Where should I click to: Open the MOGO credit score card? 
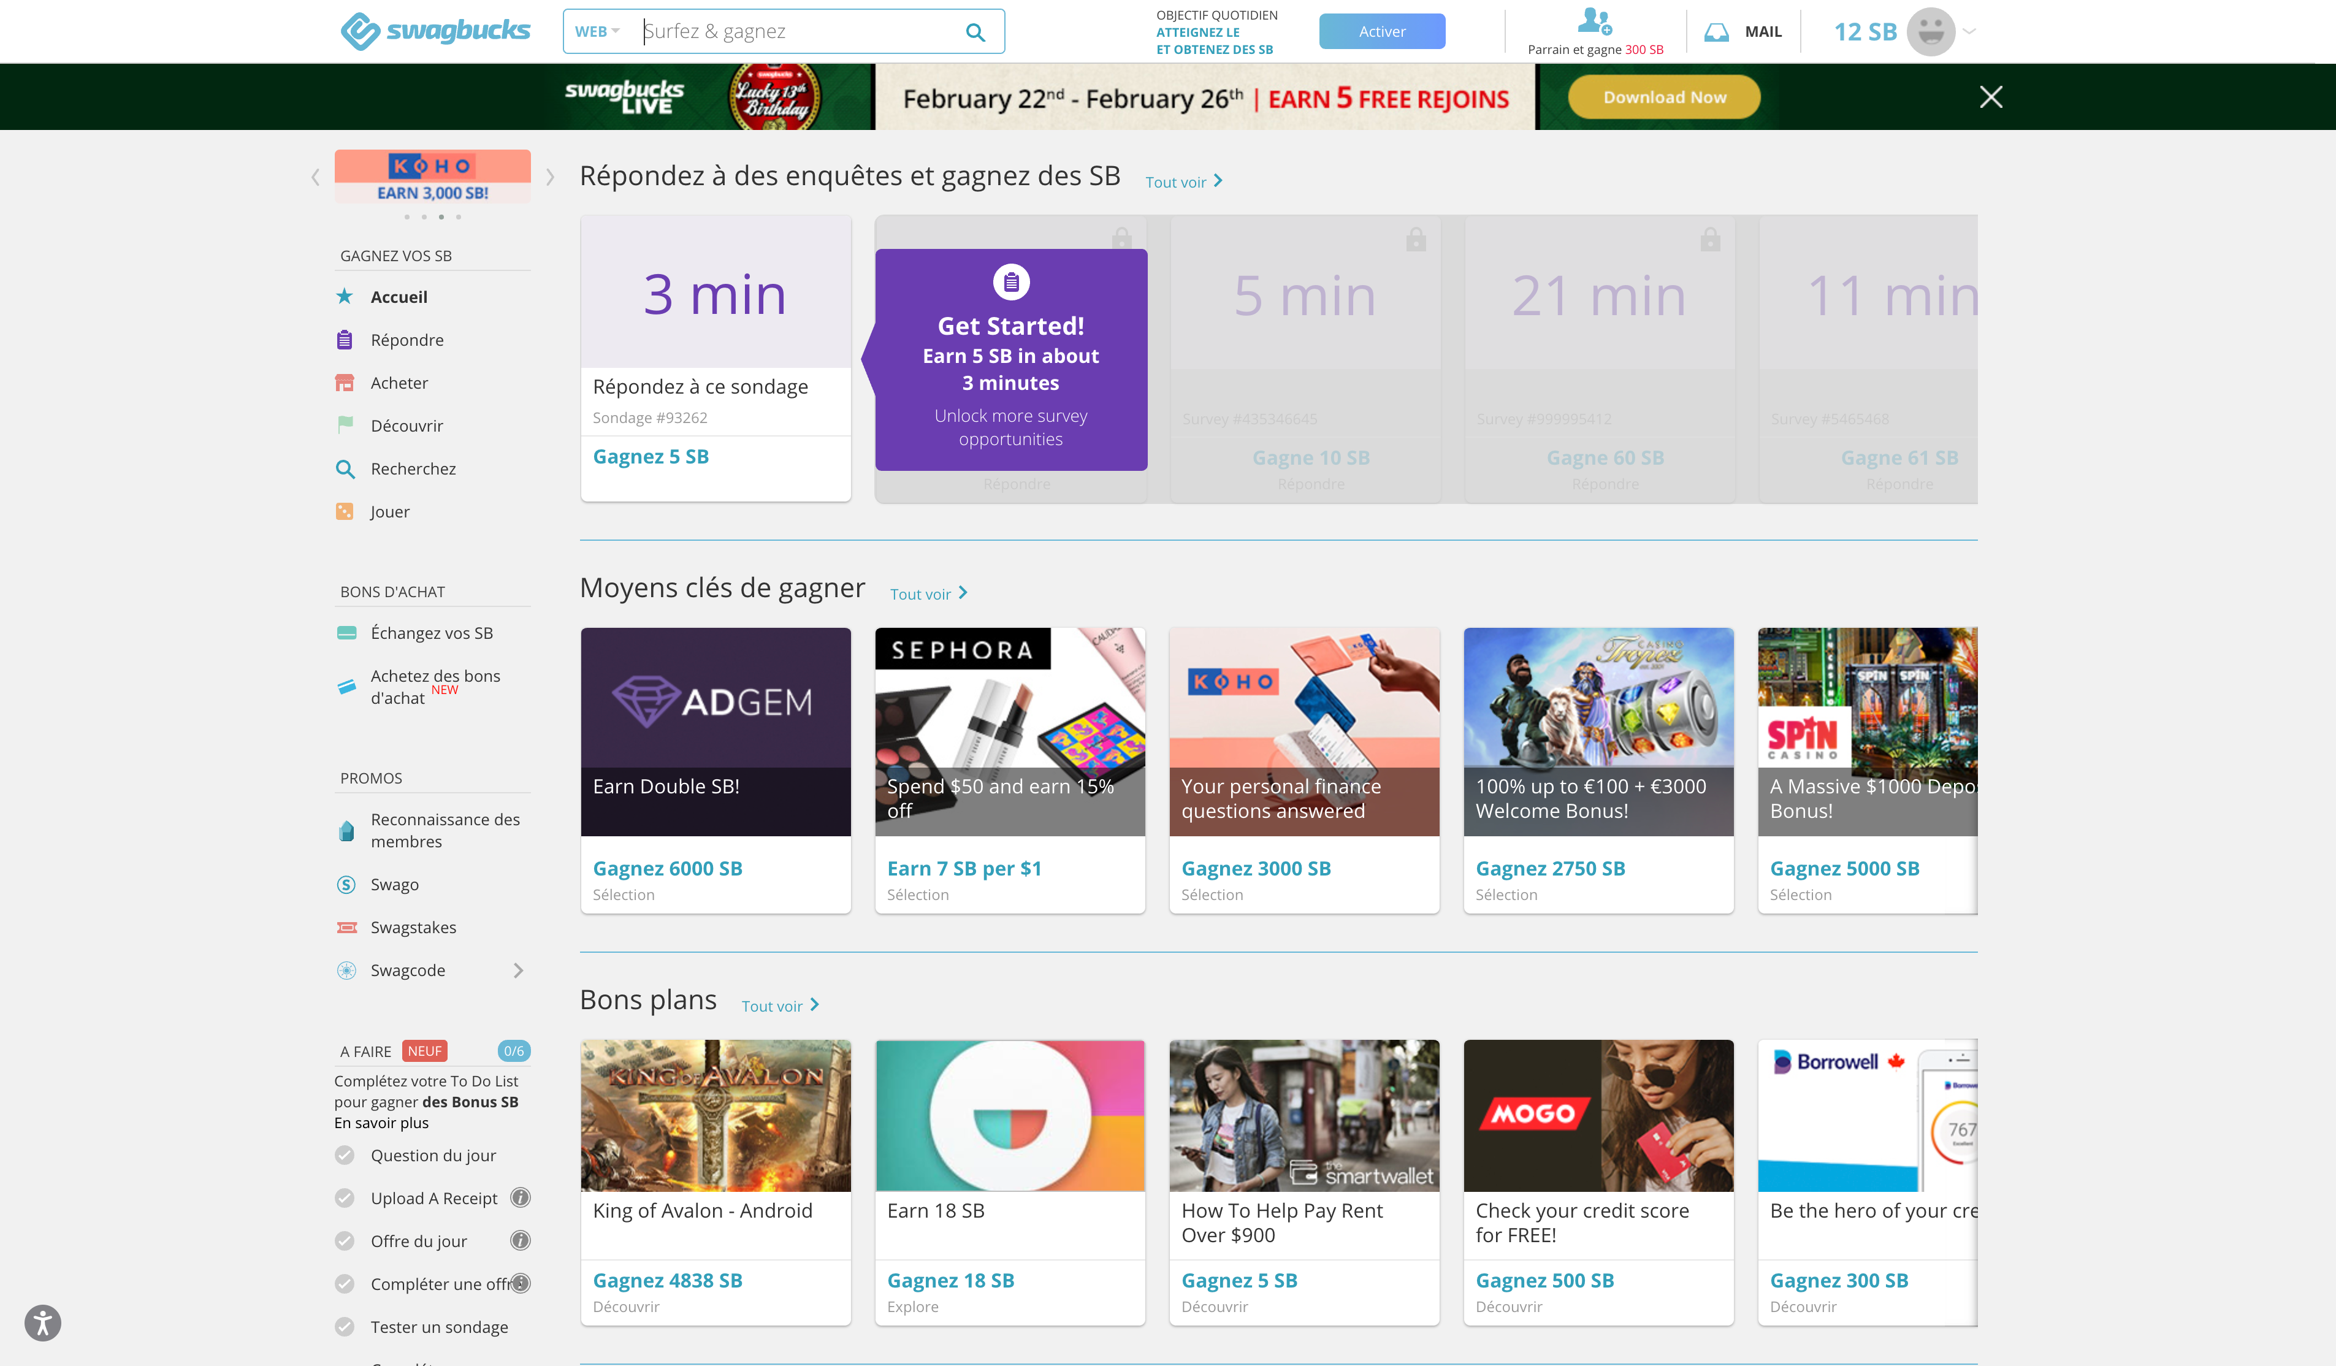click(1598, 1183)
